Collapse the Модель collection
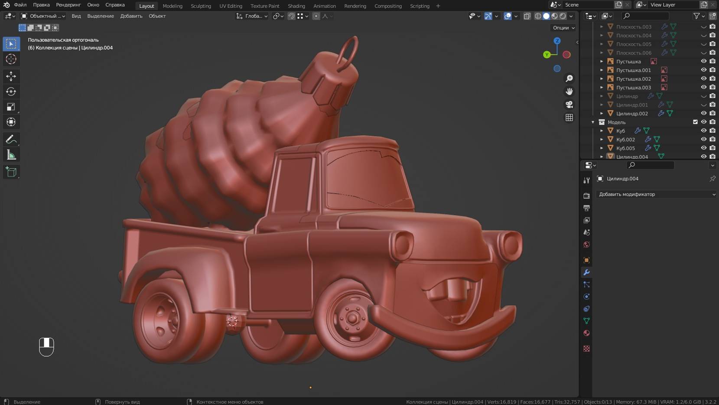Viewport: 719px width, 405px height. pos(593,122)
